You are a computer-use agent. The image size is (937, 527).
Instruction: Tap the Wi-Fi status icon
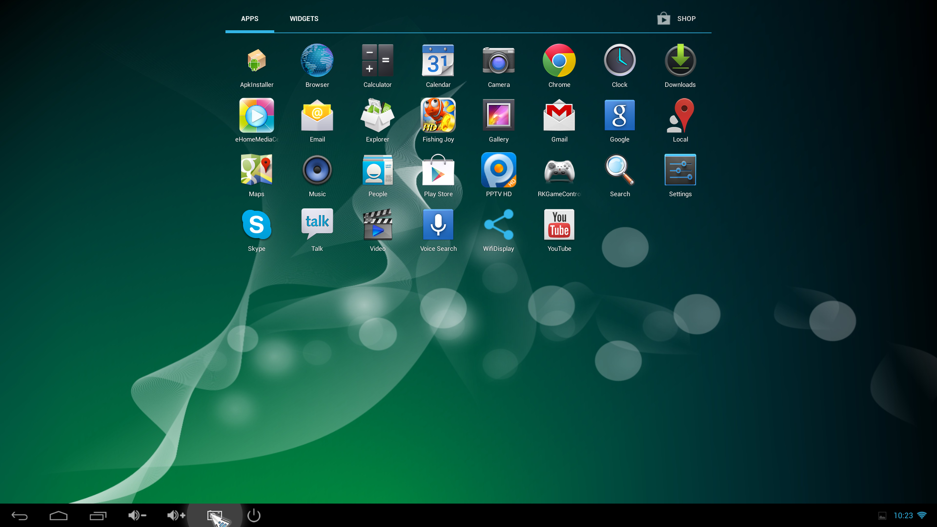point(922,515)
